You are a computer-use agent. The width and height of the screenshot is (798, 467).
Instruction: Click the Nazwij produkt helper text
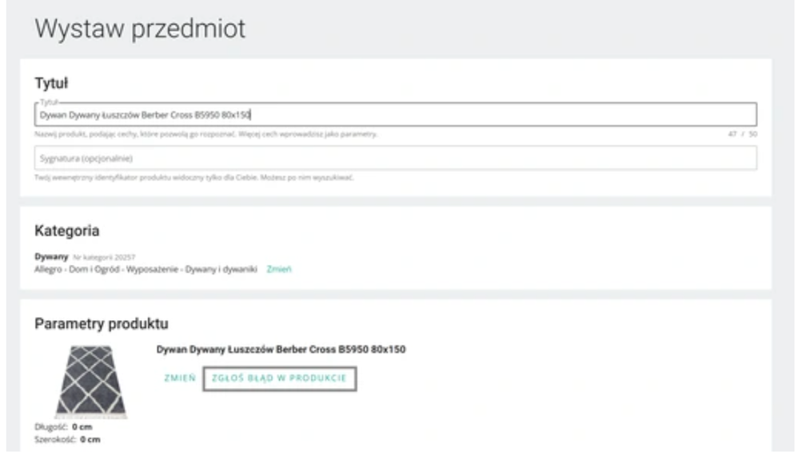tap(206, 134)
